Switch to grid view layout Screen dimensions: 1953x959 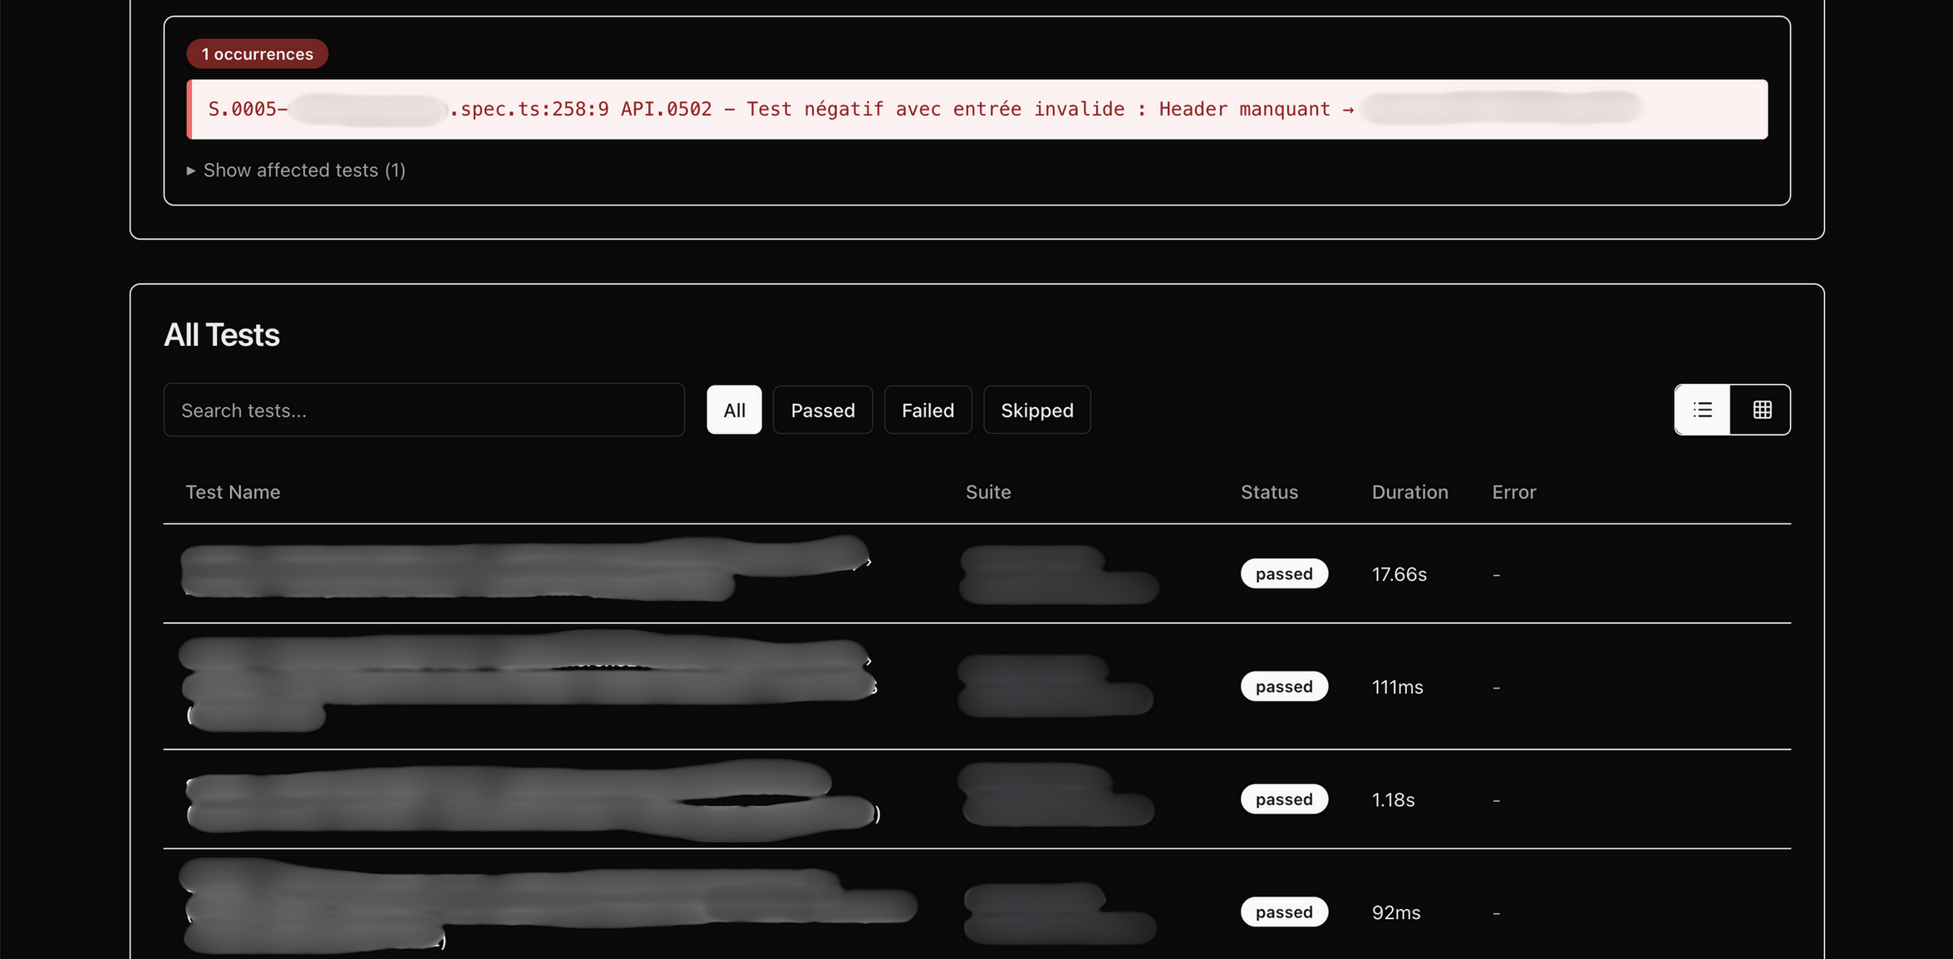click(x=1761, y=410)
